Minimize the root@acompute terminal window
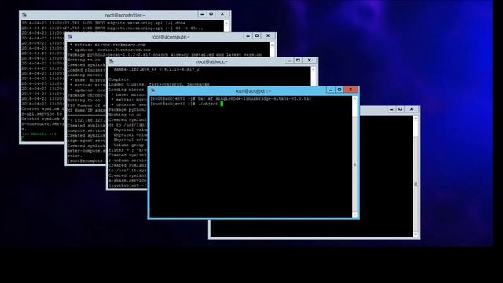 click(248, 36)
